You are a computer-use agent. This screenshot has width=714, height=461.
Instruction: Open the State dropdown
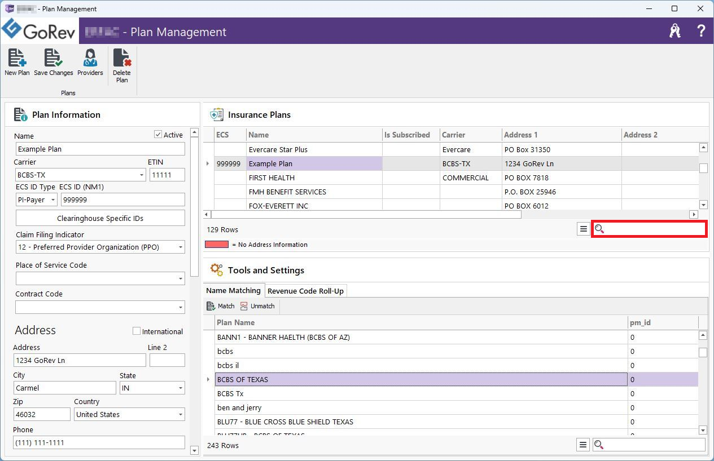[x=181, y=388]
